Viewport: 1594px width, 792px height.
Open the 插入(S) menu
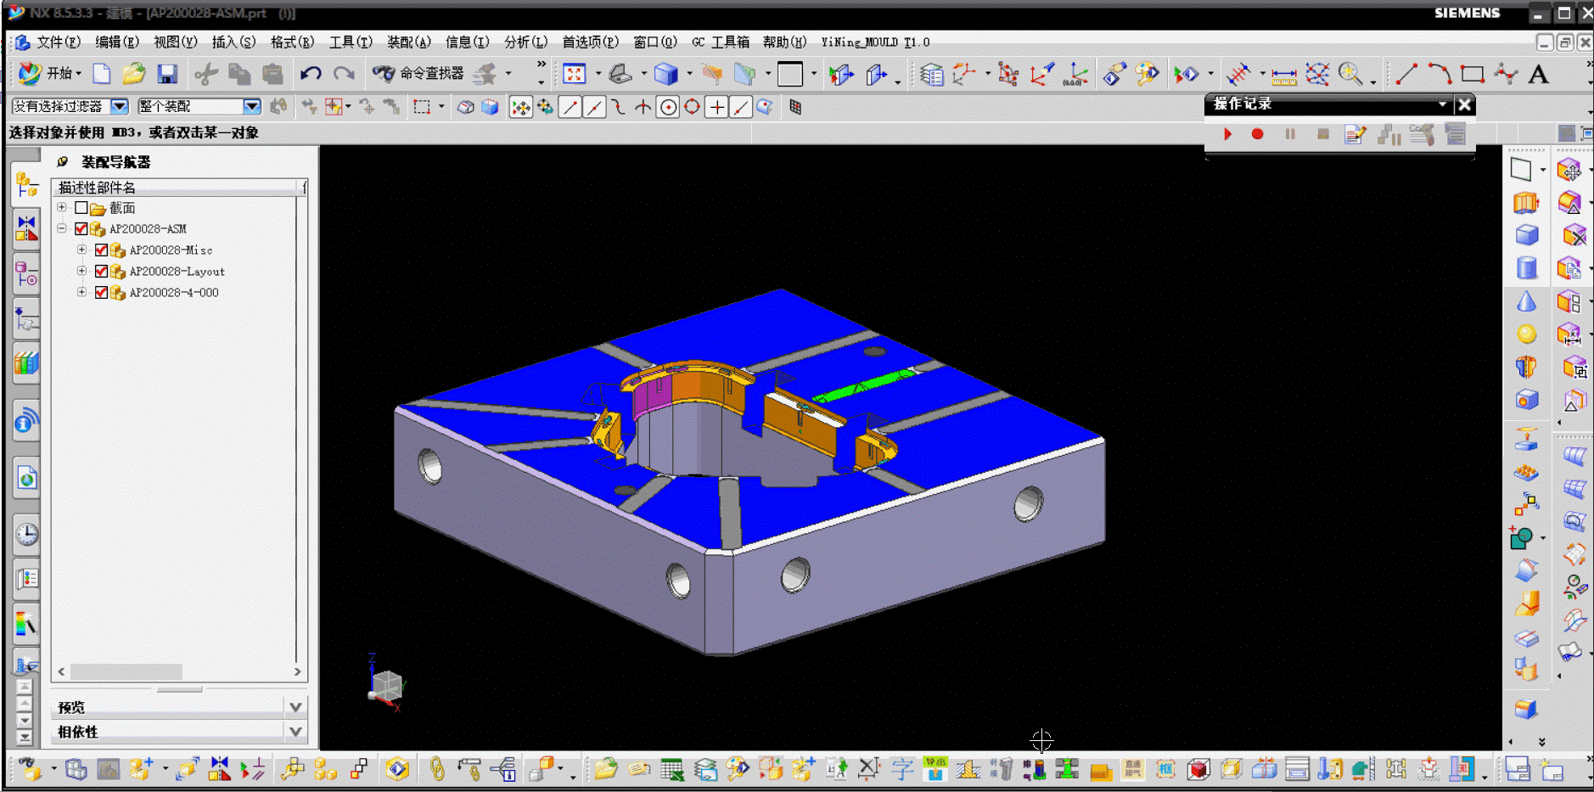point(233,42)
